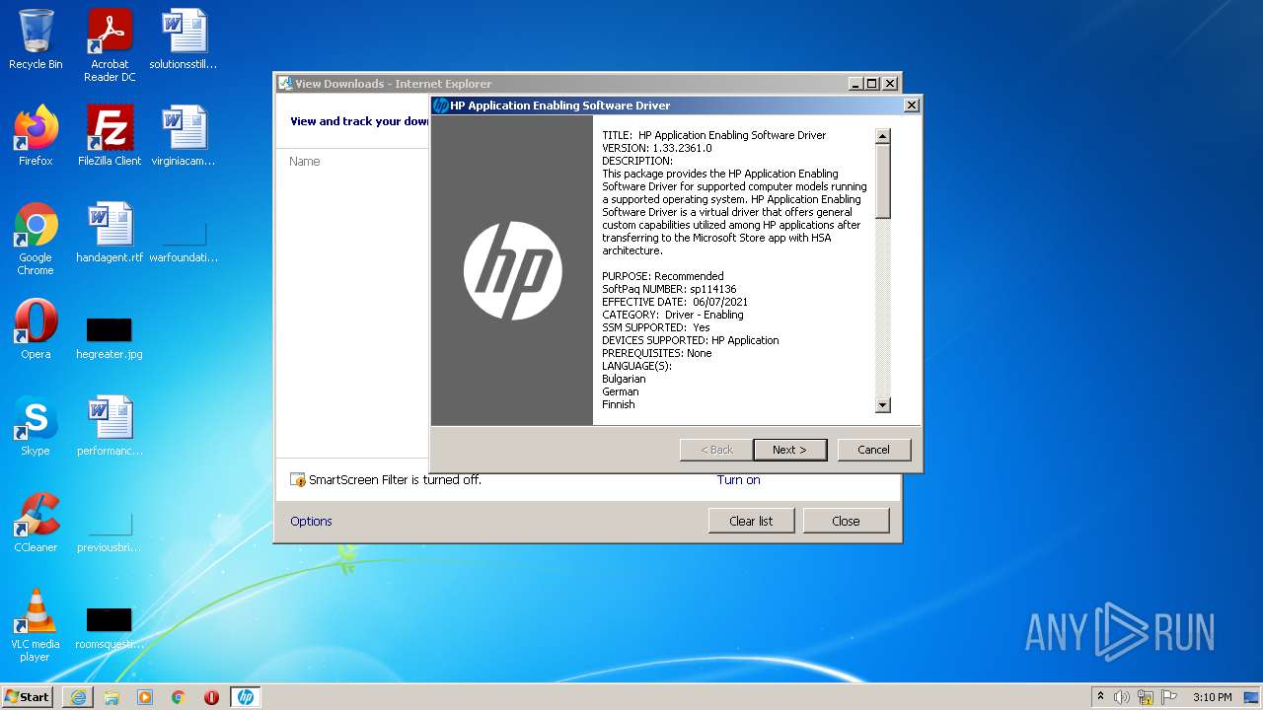Launch VLC media player shortcut
The image size is (1263, 710).
[36, 625]
